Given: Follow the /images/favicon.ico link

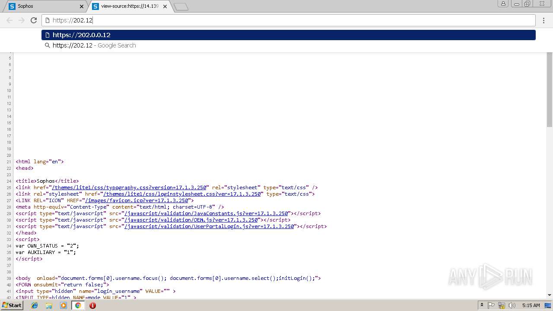Looking at the screenshot, I should coord(137,200).
